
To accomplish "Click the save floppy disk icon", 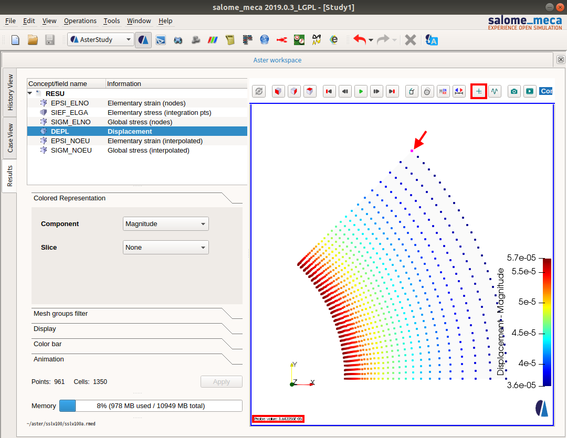I will tap(50, 40).
